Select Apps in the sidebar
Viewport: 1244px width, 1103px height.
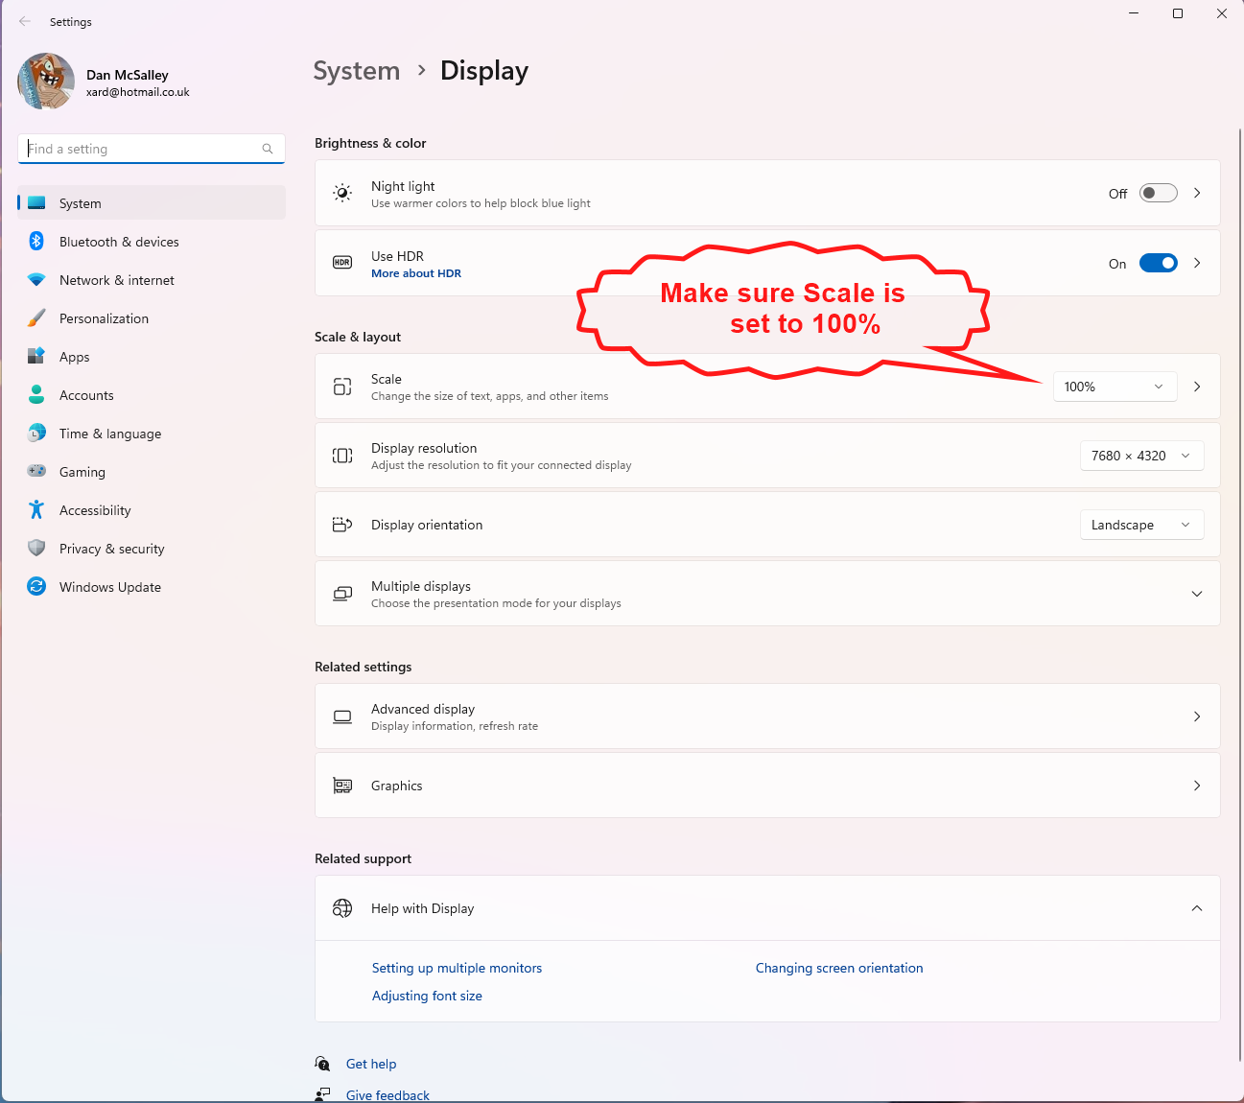pos(75,357)
